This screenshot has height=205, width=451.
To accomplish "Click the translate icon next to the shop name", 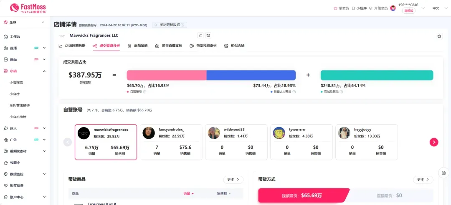I will [x=208, y=35].
